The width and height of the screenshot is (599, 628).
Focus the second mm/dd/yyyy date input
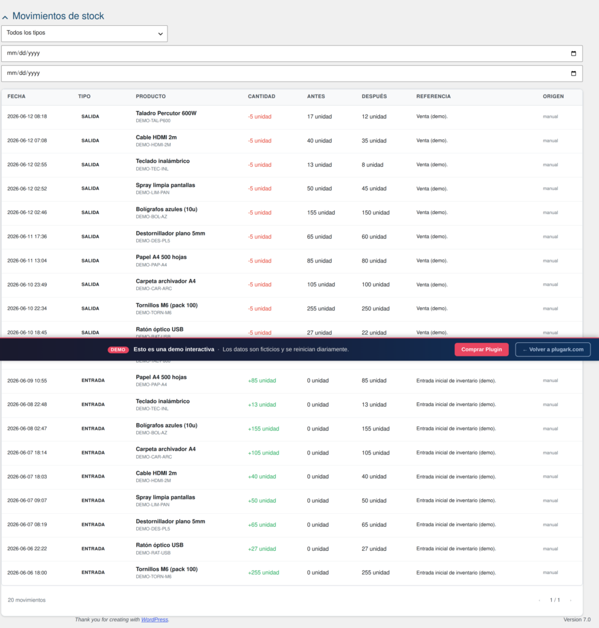(x=292, y=74)
